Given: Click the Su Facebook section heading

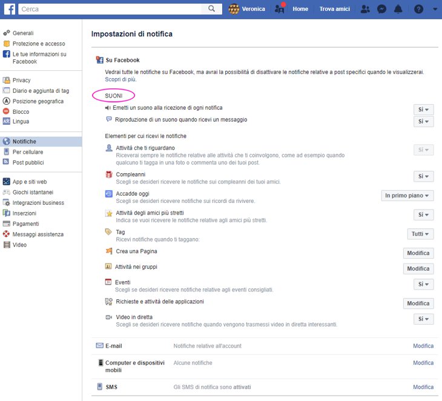Looking at the screenshot, I should (x=123, y=60).
